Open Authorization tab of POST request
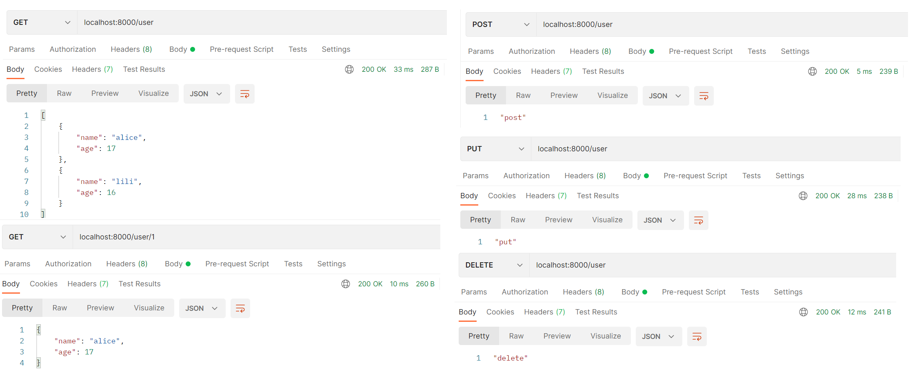This screenshot has width=919, height=374. coord(532,51)
